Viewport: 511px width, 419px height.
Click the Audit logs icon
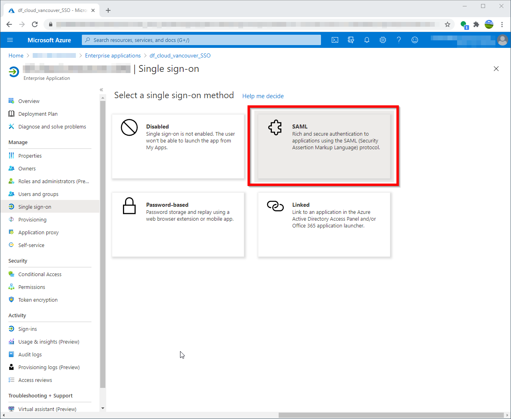coord(11,354)
